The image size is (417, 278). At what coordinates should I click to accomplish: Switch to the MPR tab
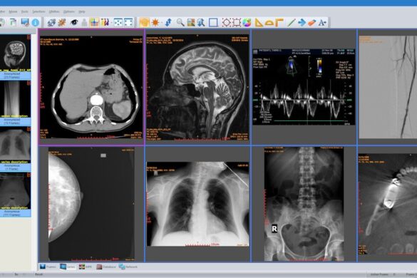[x=86, y=267]
